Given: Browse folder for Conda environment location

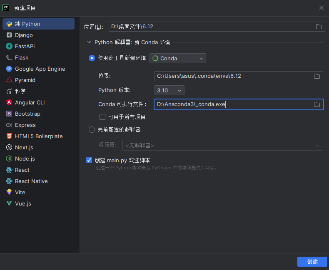Looking at the screenshot, I should click(x=317, y=76).
